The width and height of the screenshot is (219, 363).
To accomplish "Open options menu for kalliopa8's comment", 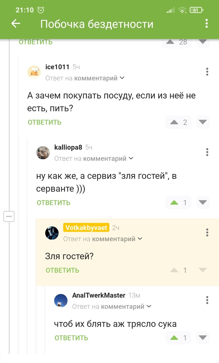I will (x=207, y=153).
